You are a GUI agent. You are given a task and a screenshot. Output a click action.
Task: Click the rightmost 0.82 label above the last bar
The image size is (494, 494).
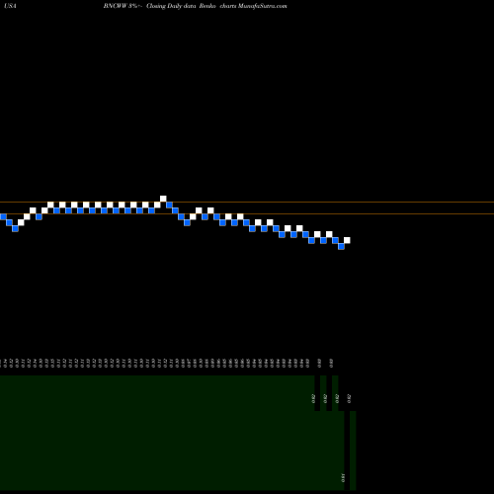point(349,398)
